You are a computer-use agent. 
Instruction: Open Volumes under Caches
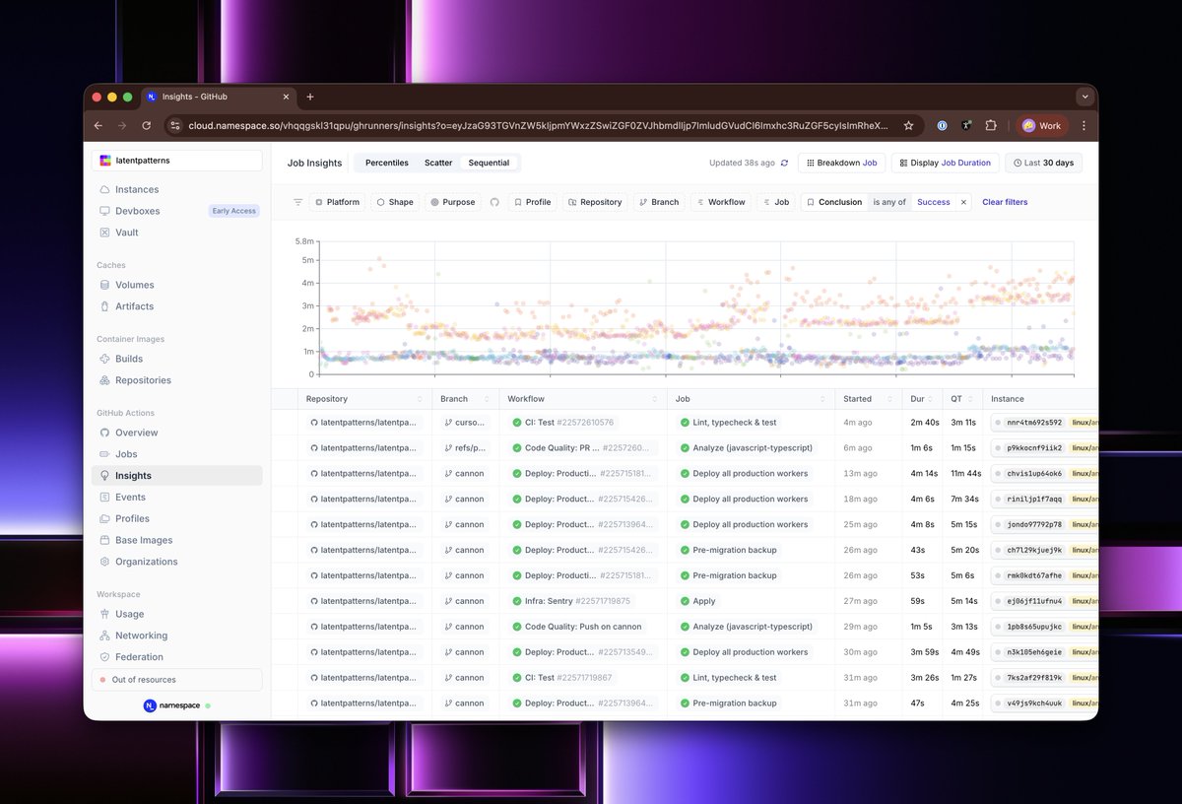[134, 285]
